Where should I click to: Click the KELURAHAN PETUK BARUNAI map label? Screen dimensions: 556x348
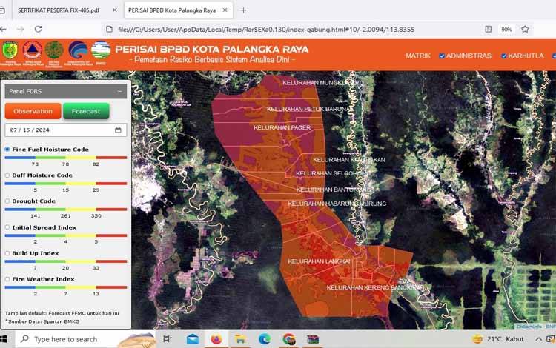tap(309, 109)
